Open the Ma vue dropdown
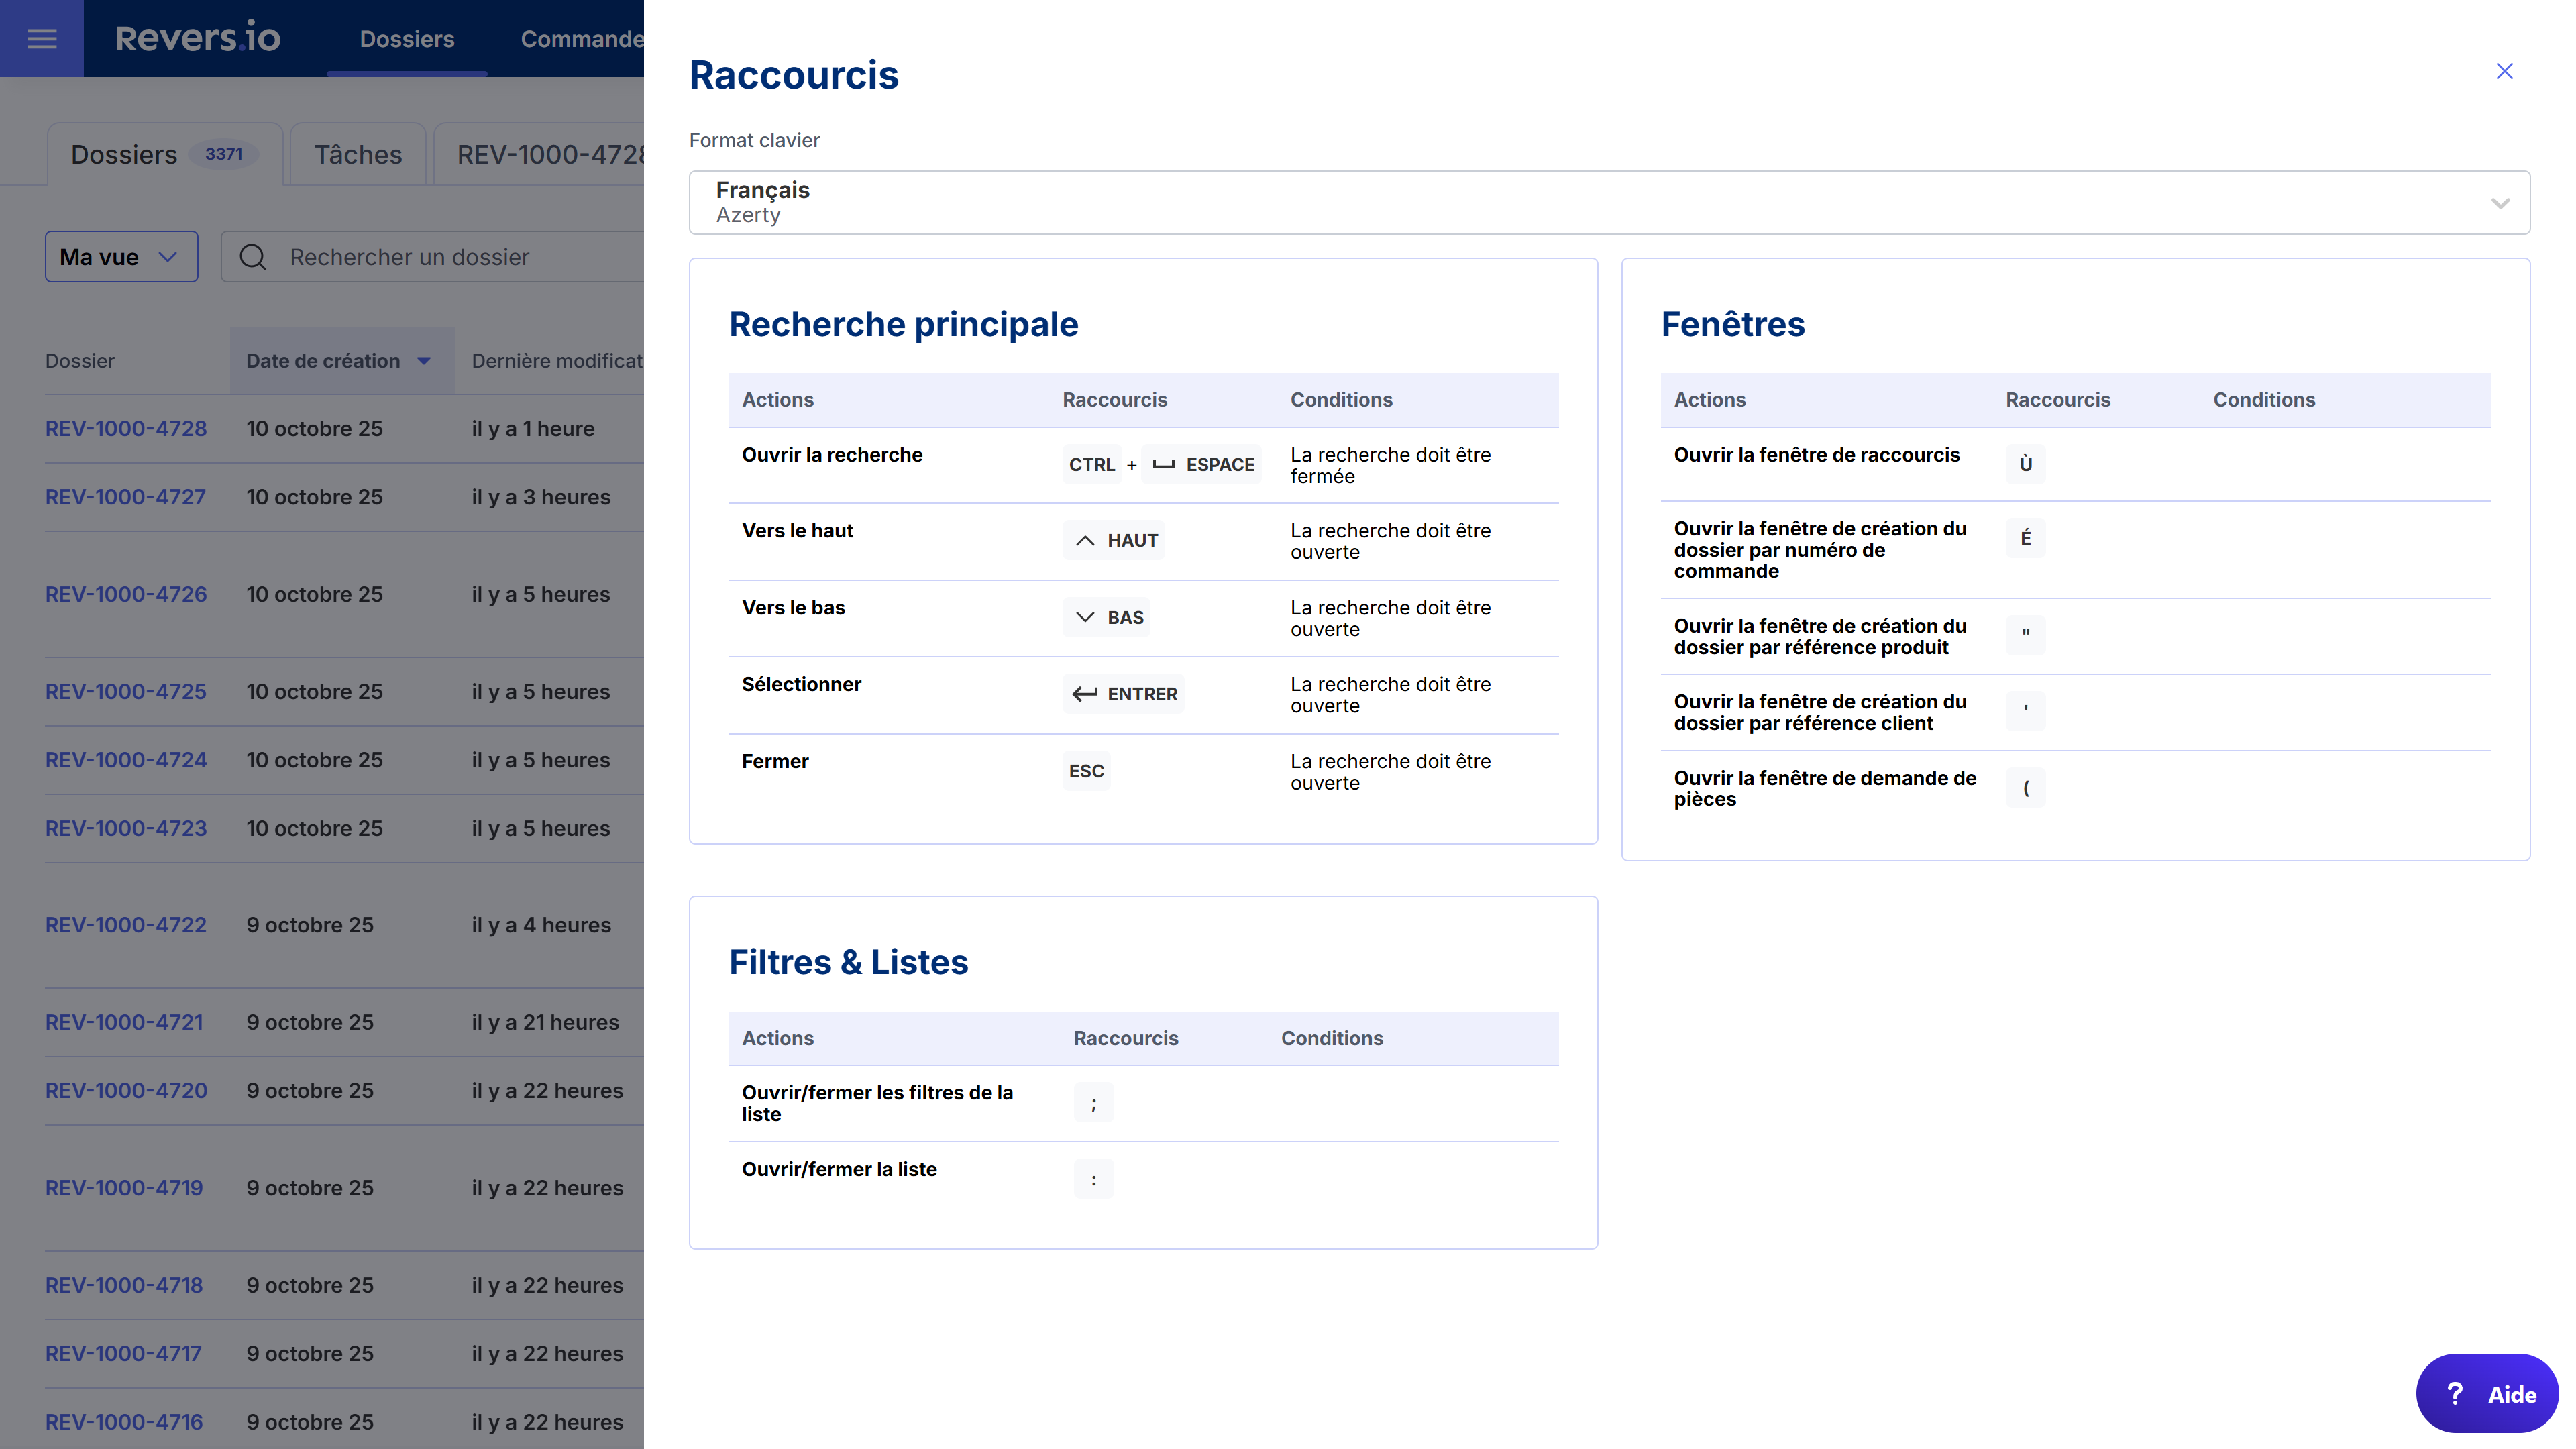 tap(121, 257)
